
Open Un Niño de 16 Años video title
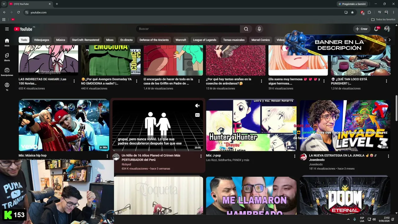[x=151, y=157]
